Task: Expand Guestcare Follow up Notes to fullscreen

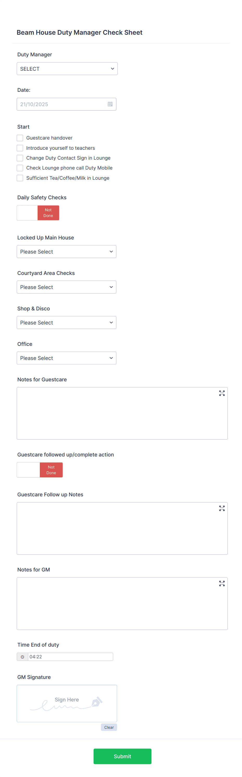Action: (222, 509)
